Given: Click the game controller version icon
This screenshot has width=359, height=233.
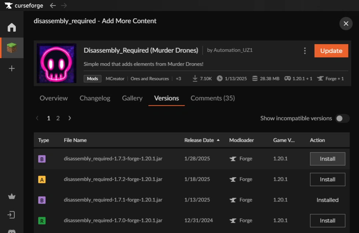Looking at the screenshot, I should click(x=287, y=78).
